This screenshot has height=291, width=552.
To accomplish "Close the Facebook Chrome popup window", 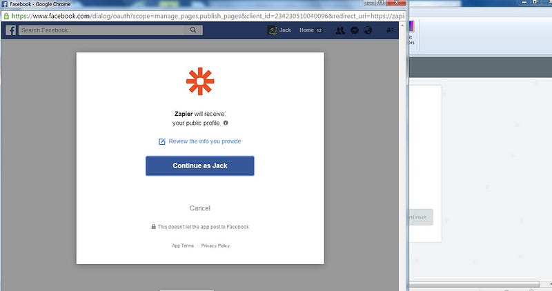I will pos(396,3).
